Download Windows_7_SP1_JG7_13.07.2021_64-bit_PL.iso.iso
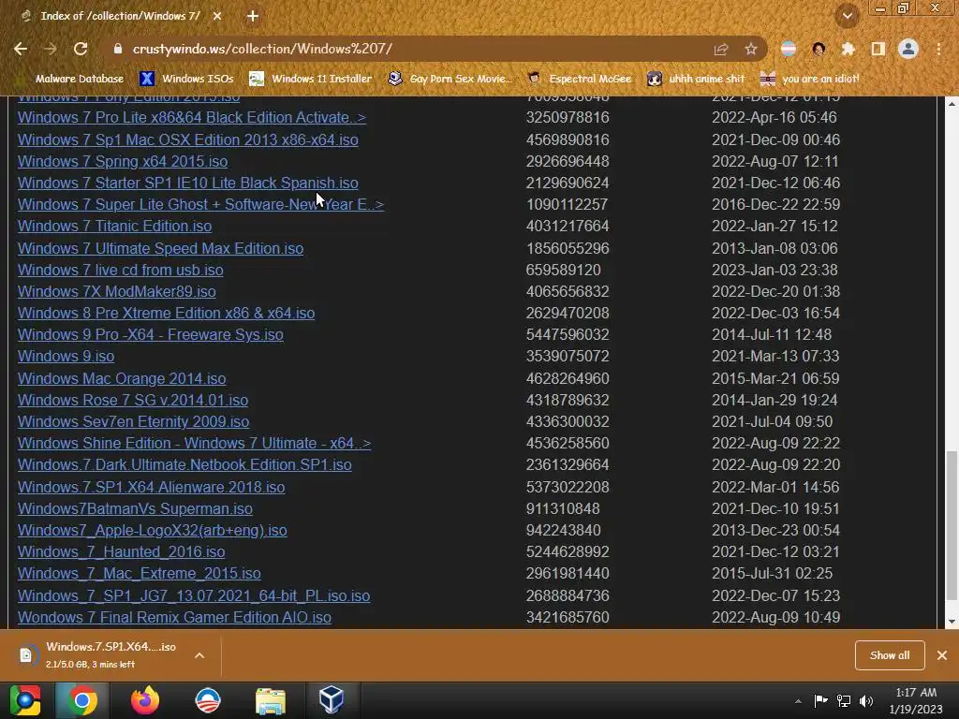Image resolution: width=959 pixels, height=719 pixels. coord(193,596)
